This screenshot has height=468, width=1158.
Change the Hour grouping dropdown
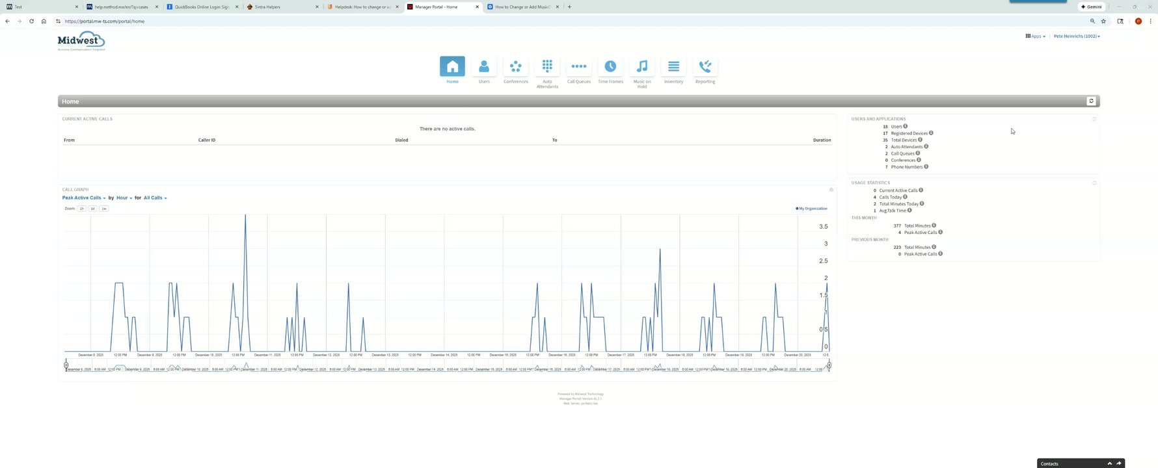[124, 198]
